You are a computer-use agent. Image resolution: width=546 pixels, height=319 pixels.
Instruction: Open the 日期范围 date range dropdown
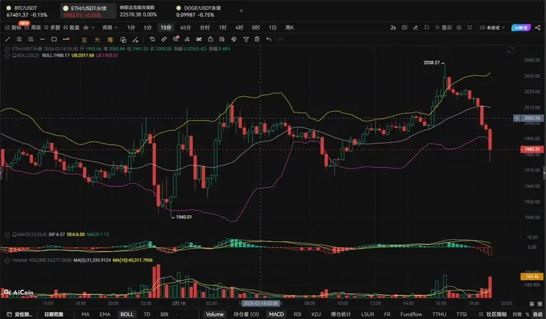coord(55,314)
